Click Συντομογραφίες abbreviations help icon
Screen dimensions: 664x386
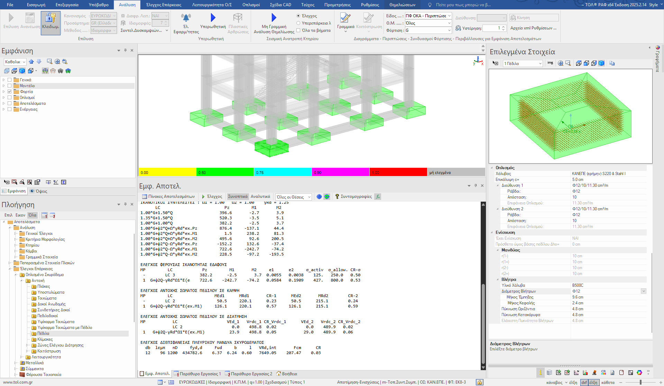coord(337,196)
